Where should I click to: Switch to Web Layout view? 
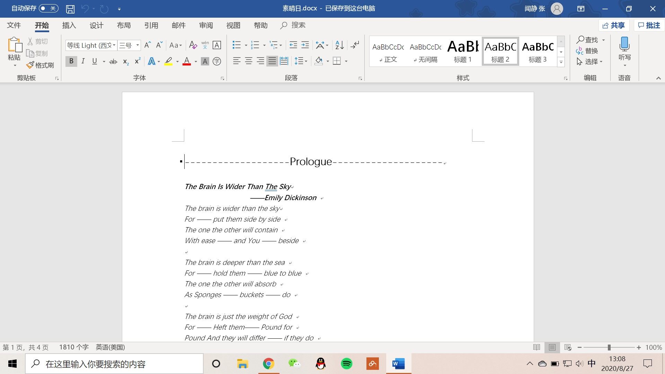click(568, 347)
